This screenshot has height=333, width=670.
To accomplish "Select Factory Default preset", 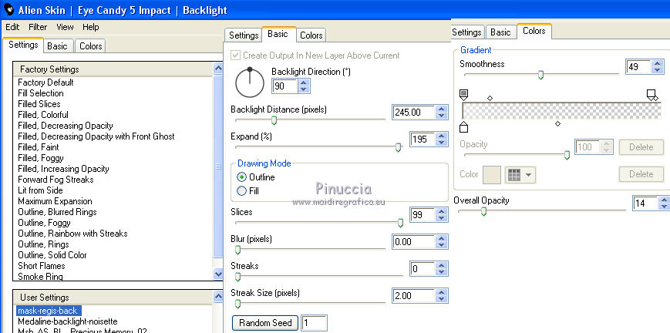I will (x=45, y=82).
